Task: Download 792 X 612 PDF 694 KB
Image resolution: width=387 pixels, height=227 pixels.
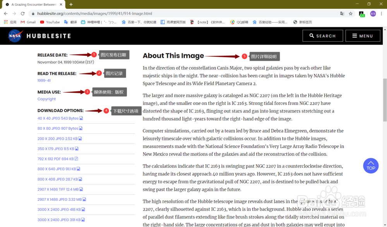Action: click(58, 159)
